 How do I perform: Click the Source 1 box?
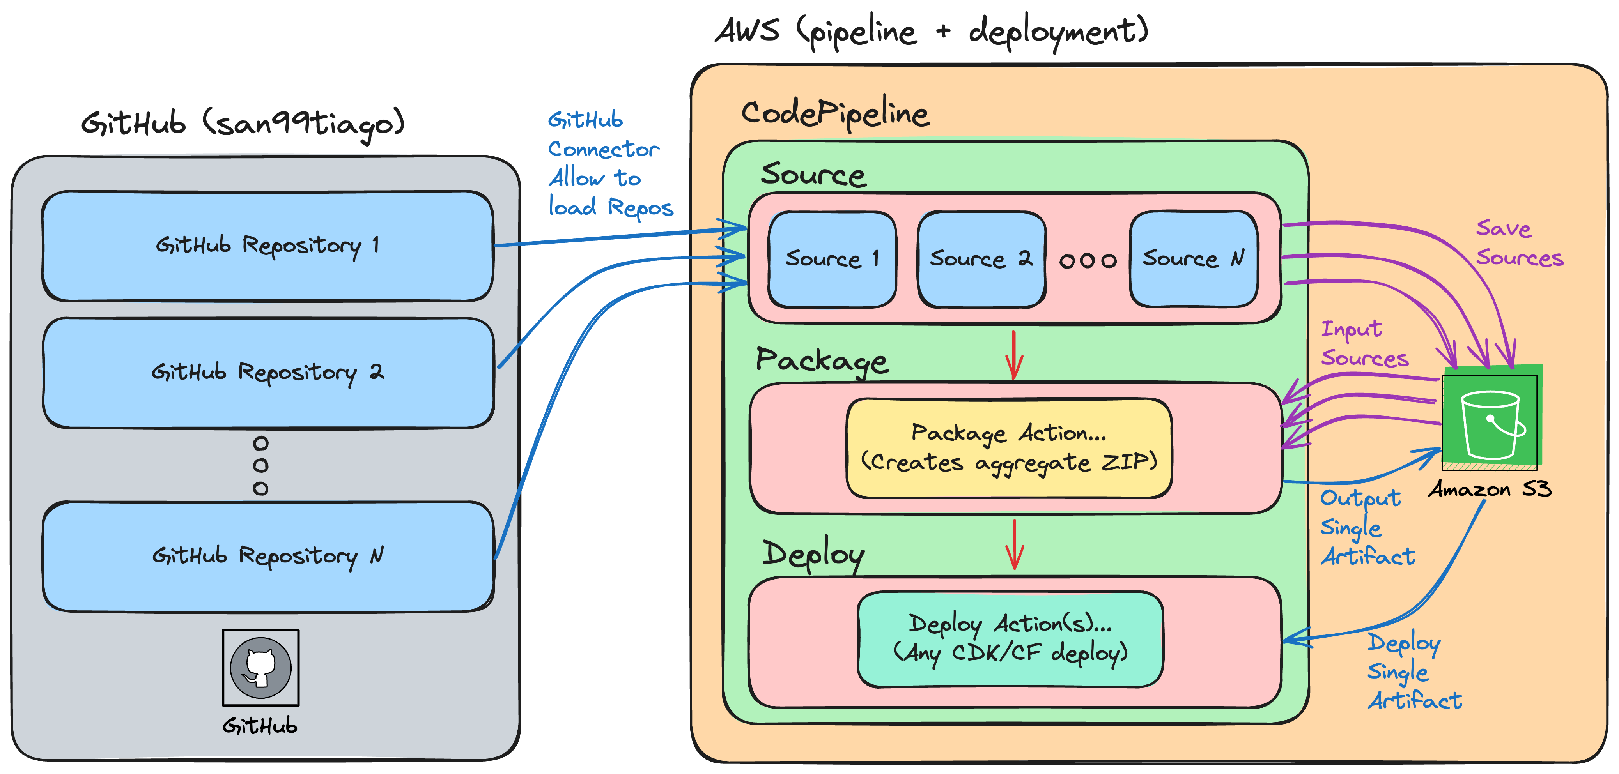click(832, 259)
